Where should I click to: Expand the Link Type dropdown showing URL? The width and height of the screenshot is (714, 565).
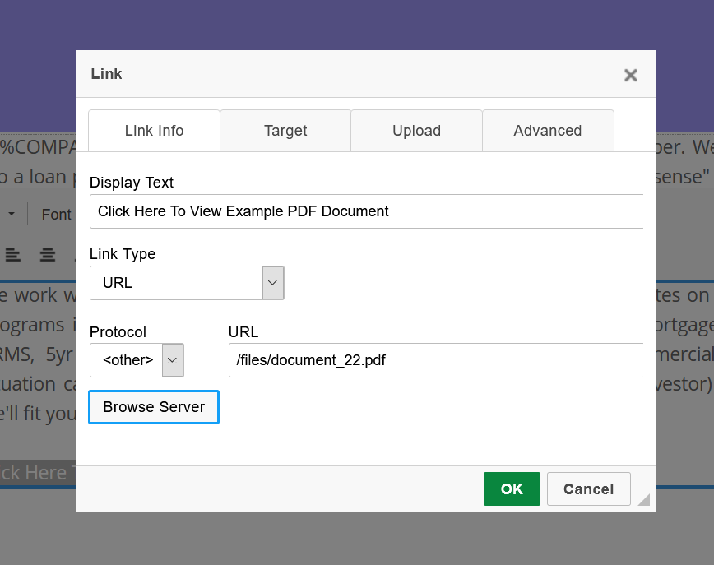click(187, 283)
